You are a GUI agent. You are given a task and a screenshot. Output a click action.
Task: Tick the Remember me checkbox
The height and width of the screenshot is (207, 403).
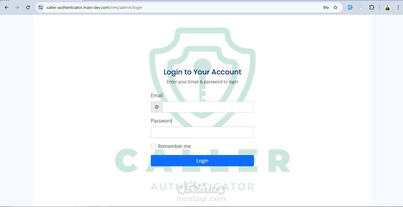point(153,146)
